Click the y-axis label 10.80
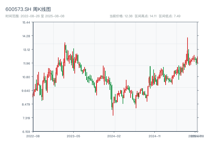The height and width of the screenshot is (164, 219). 26,77
